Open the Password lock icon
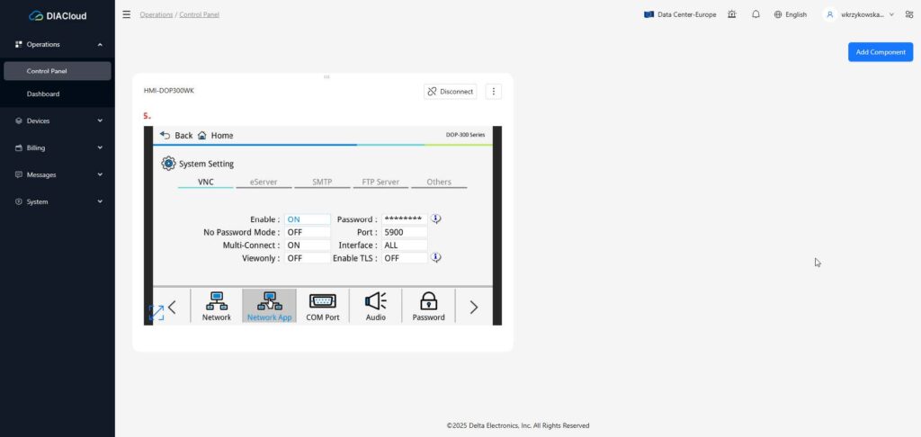 [428, 306]
